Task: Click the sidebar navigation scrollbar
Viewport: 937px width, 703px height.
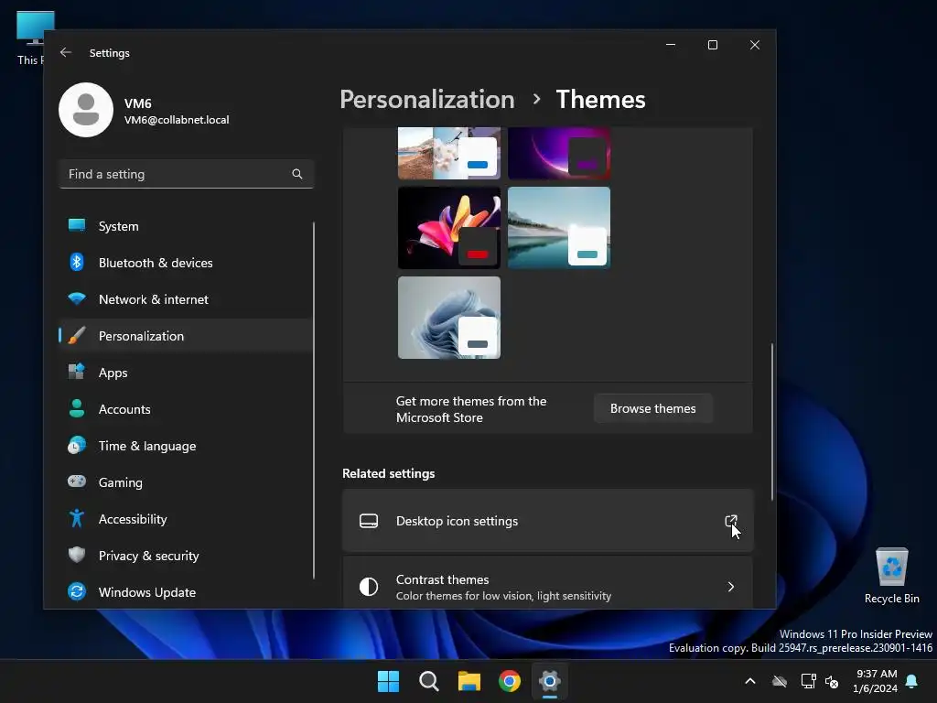Action: [314, 401]
